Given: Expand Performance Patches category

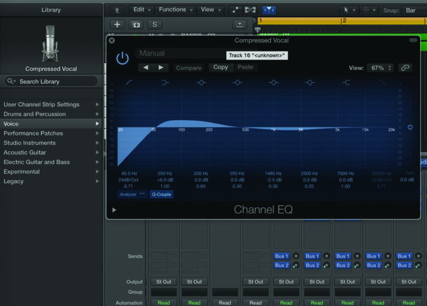Looking at the screenshot, I should (51, 133).
